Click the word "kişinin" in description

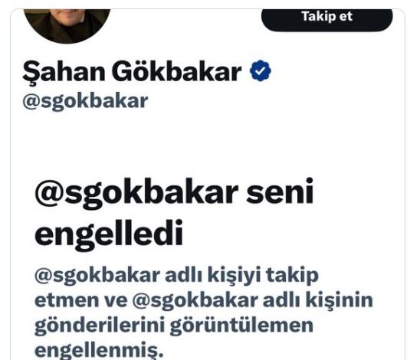339,301
